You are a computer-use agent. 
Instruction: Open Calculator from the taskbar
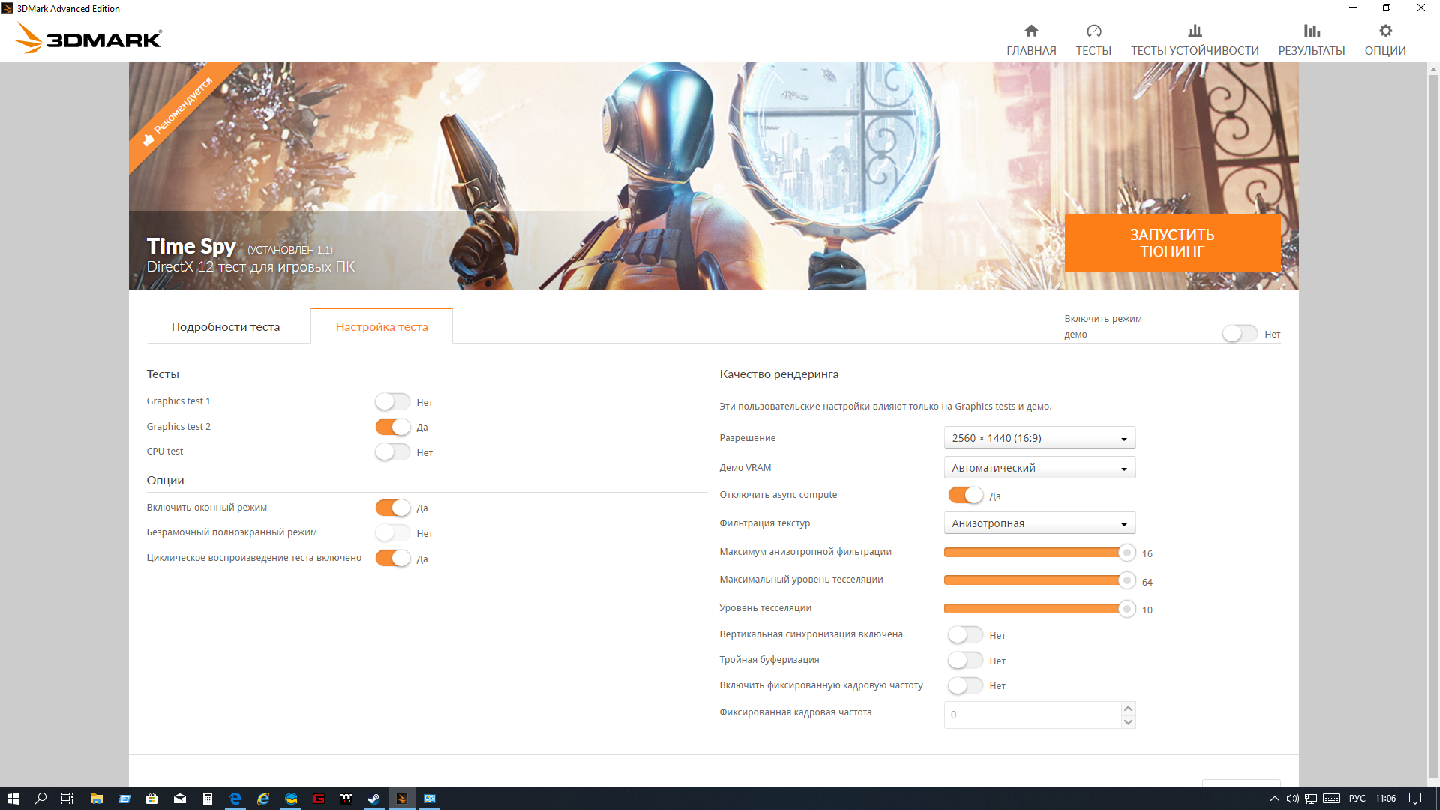tap(208, 799)
